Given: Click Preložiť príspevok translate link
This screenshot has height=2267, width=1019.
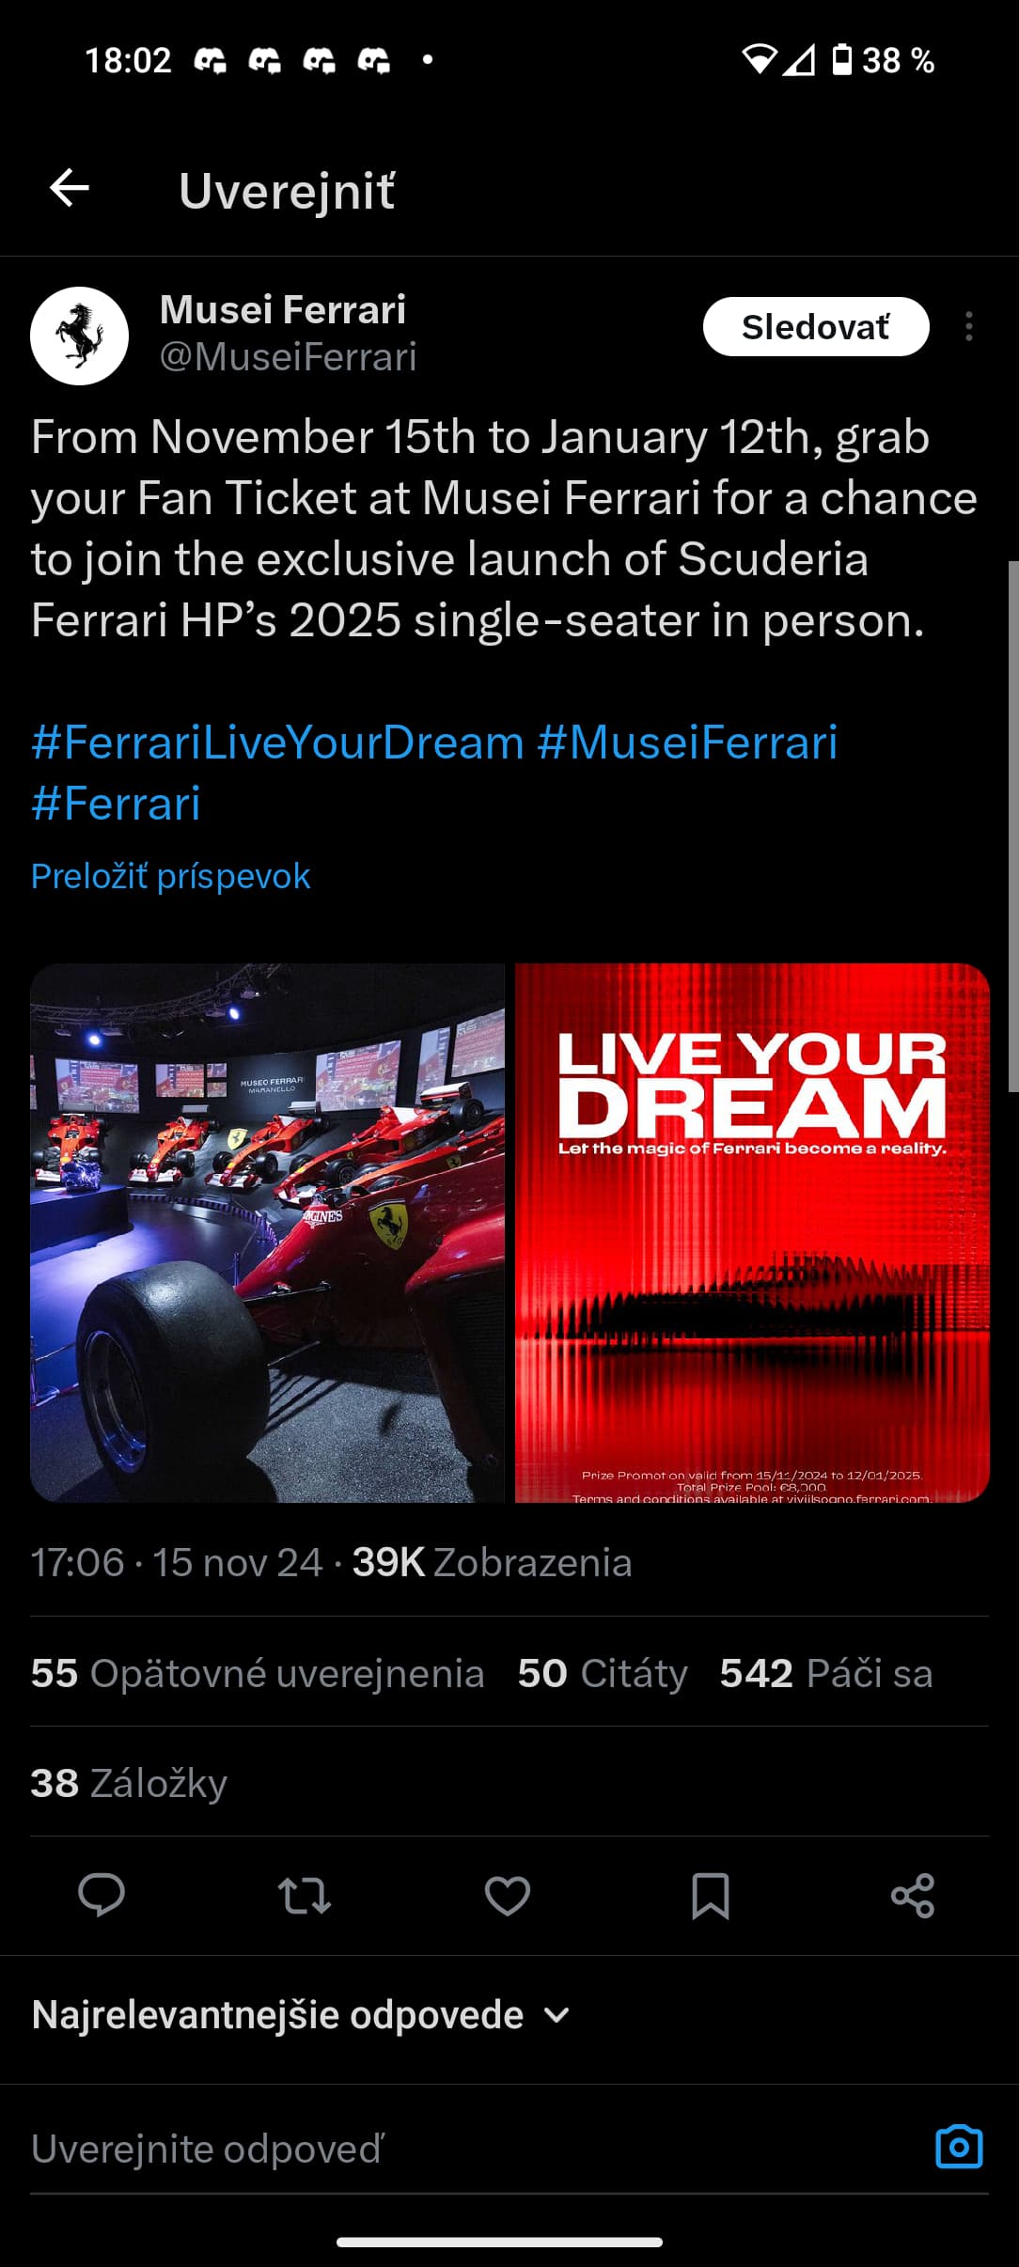Looking at the screenshot, I should (170, 876).
